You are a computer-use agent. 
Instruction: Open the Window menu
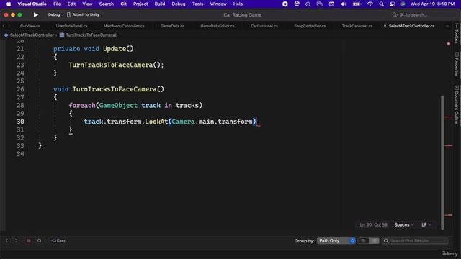tap(218, 4)
